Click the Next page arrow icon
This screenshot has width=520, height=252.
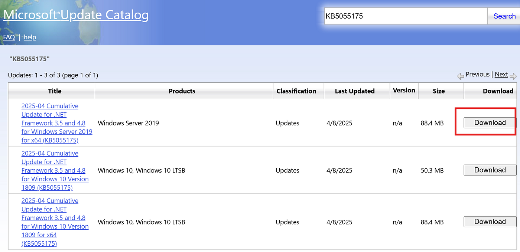(513, 76)
